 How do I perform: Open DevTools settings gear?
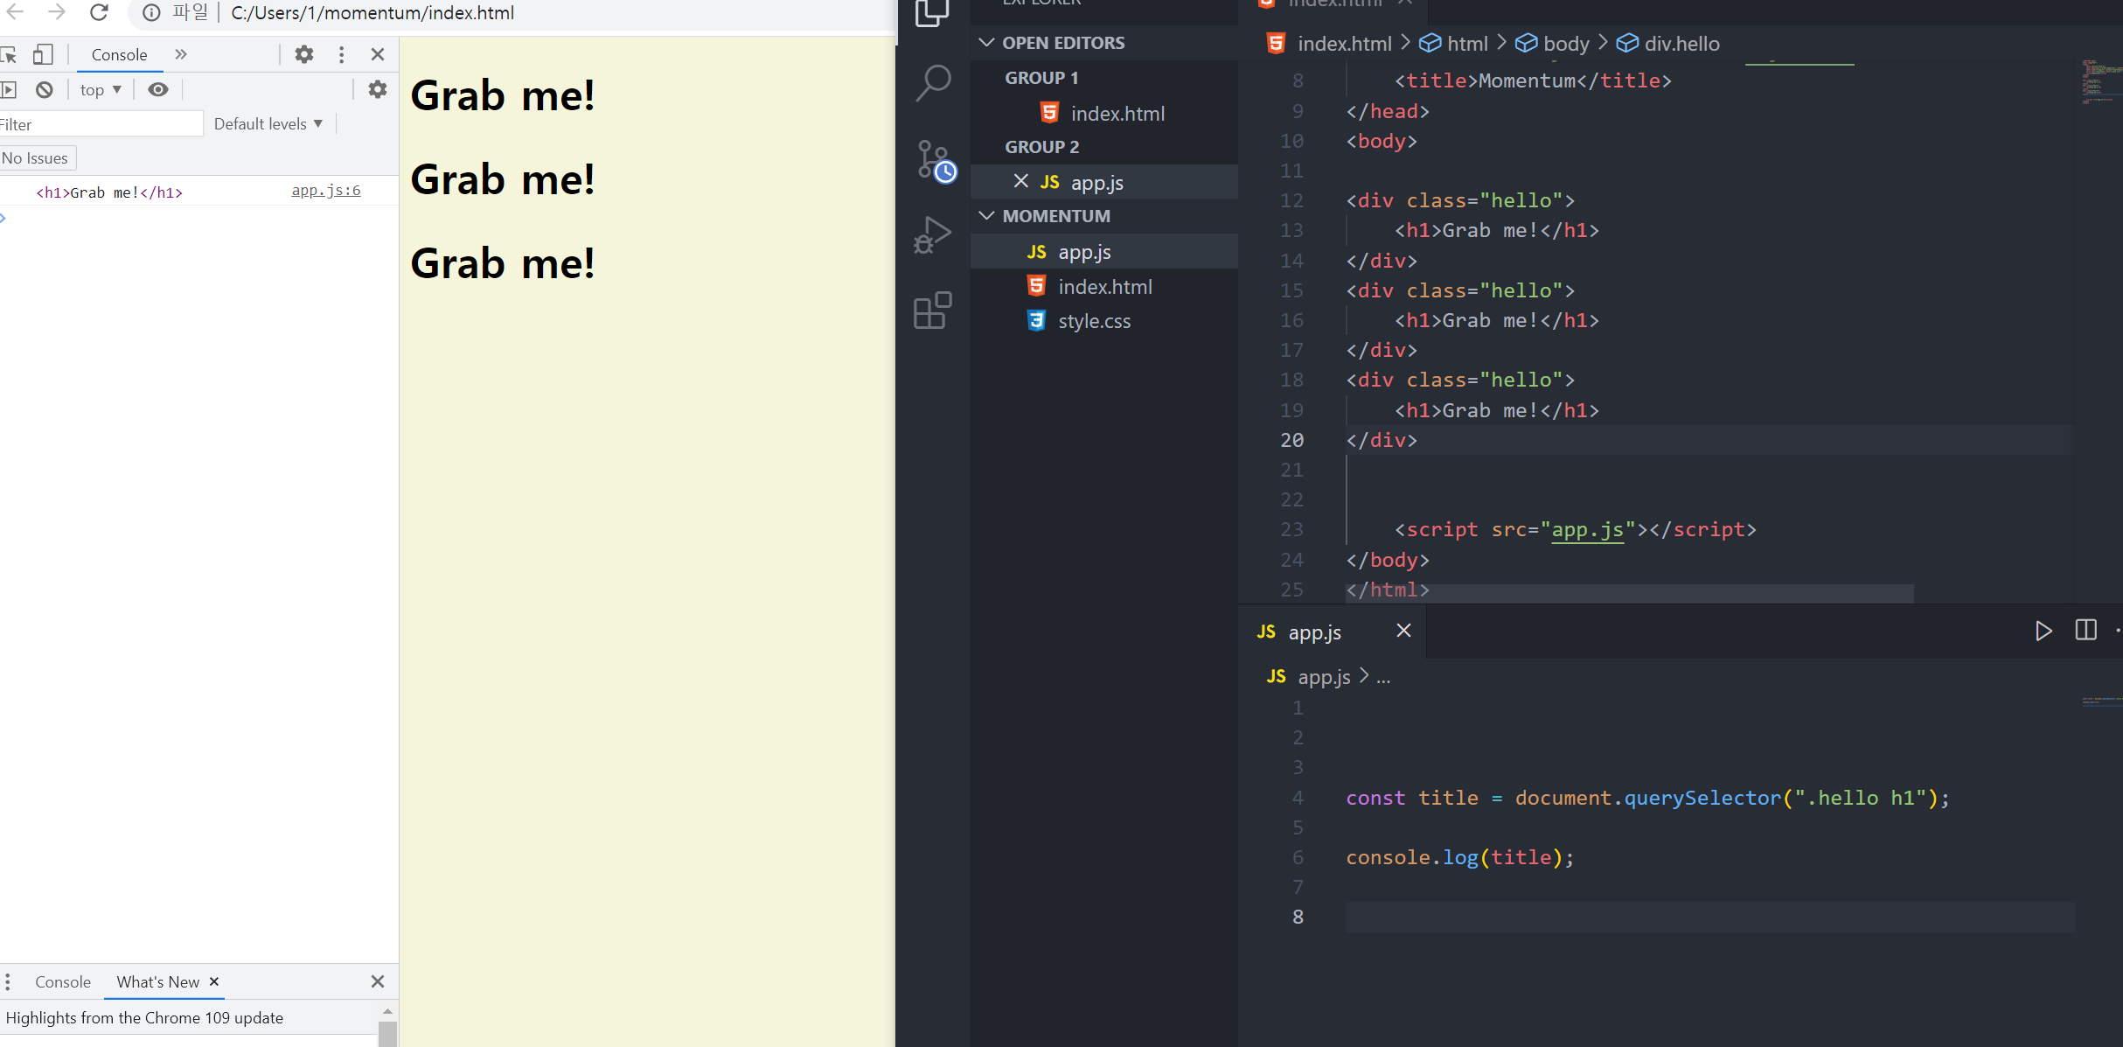303,54
